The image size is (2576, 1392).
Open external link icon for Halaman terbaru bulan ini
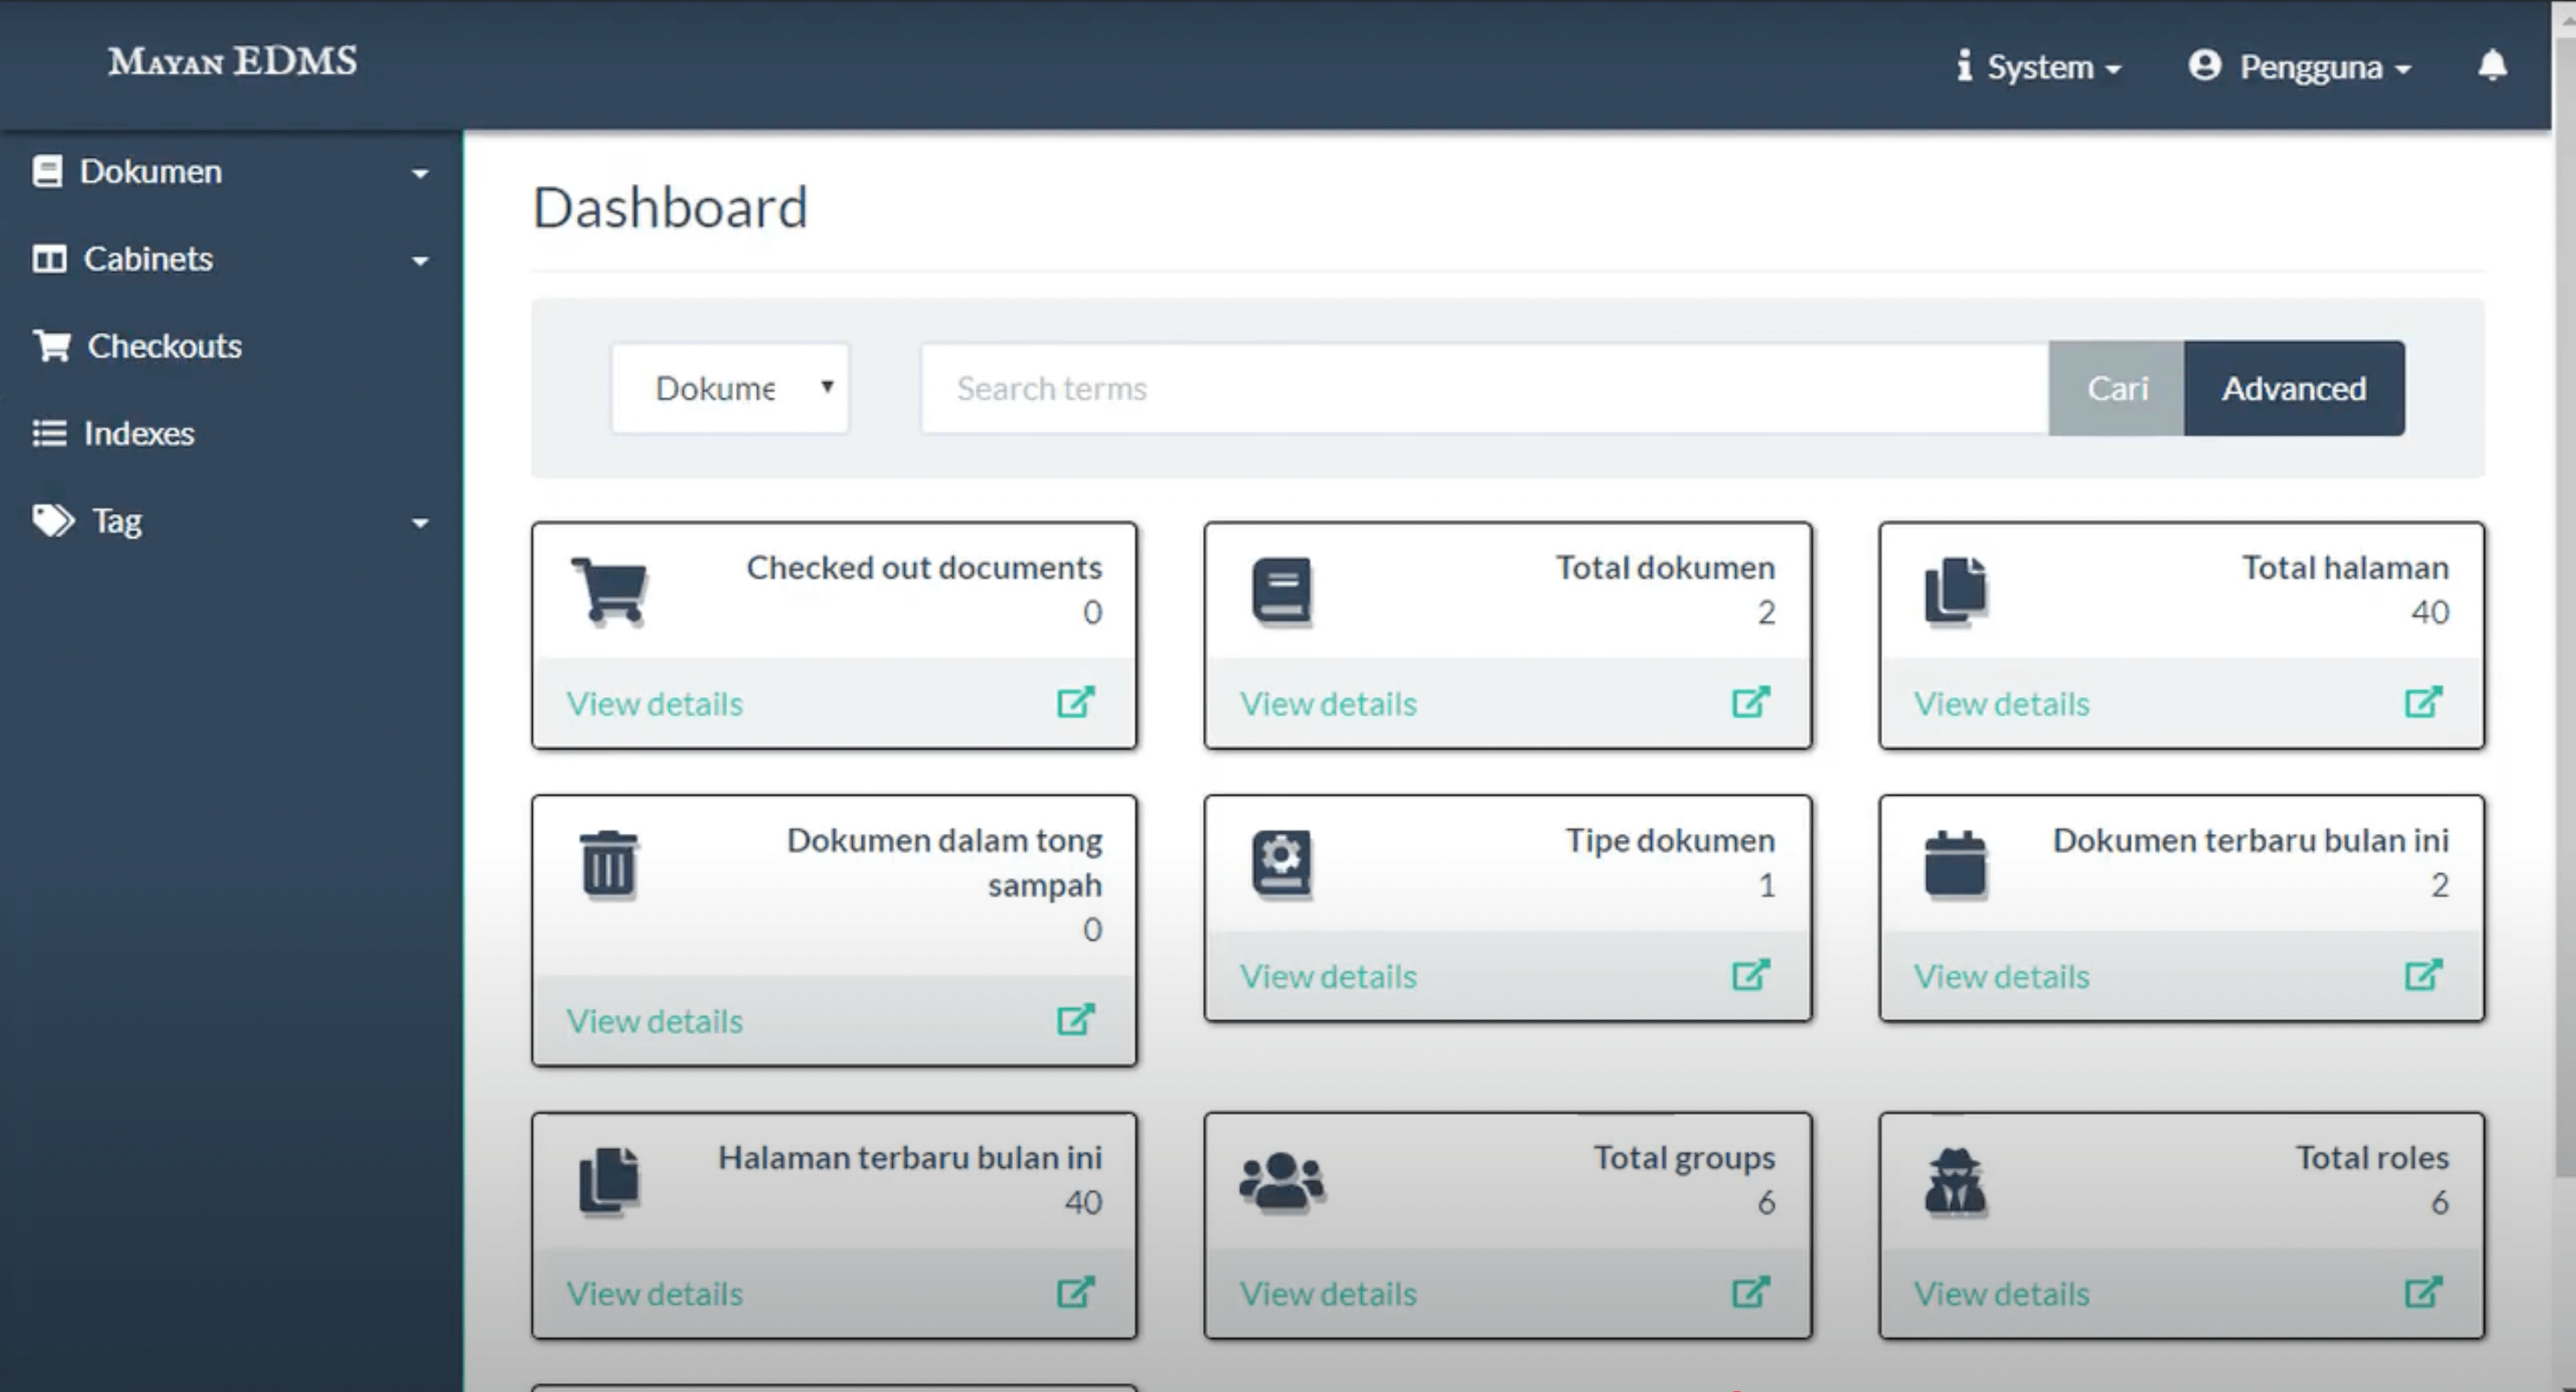point(1076,1292)
